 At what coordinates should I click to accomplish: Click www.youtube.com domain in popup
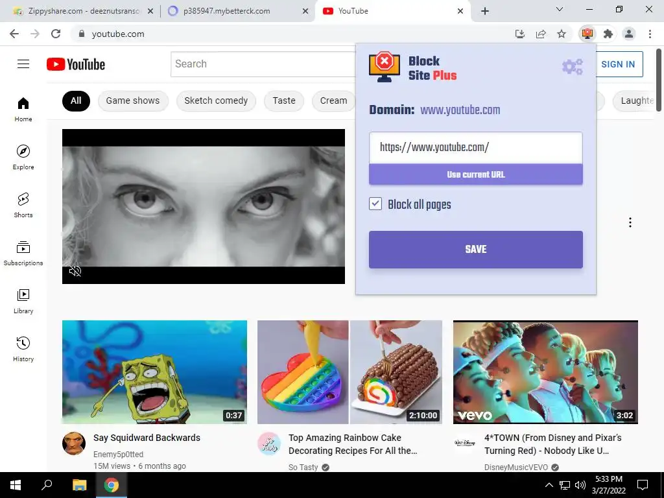tap(460, 110)
